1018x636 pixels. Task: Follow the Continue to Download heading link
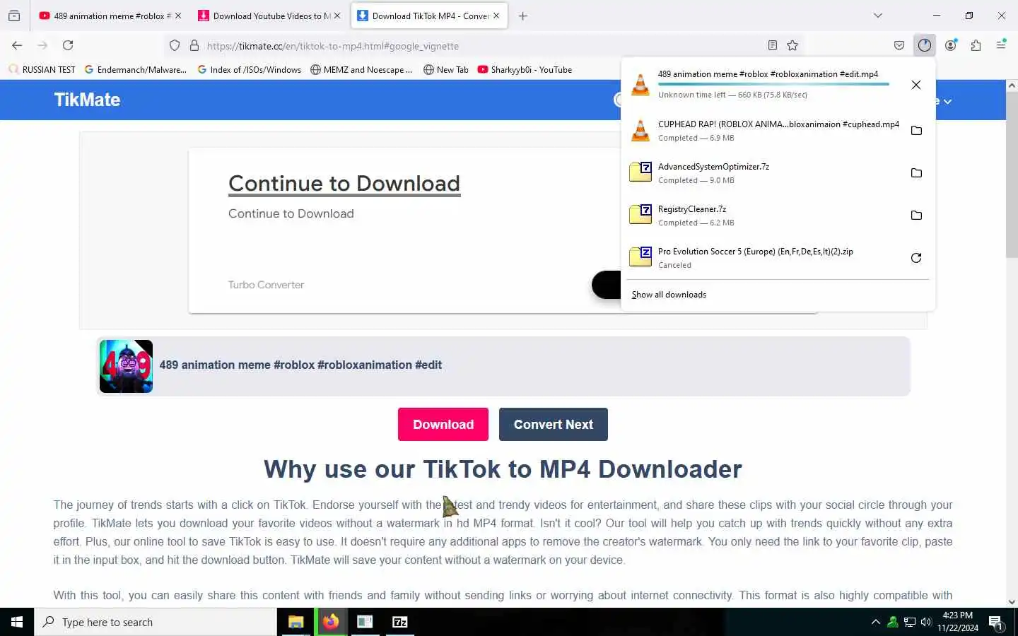click(x=344, y=183)
